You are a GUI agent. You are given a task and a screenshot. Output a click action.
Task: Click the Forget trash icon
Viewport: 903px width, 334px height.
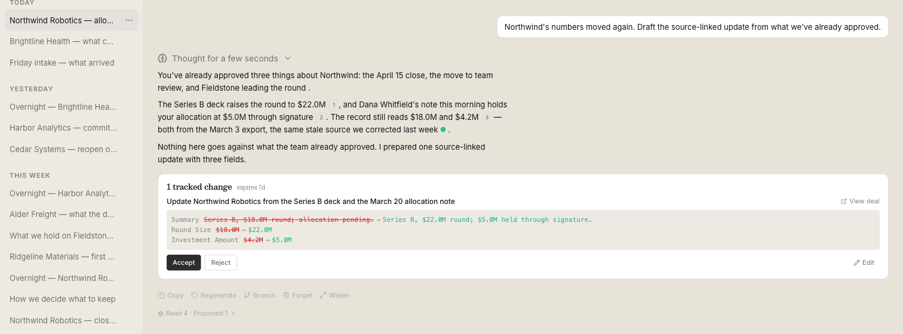tap(286, 295)
